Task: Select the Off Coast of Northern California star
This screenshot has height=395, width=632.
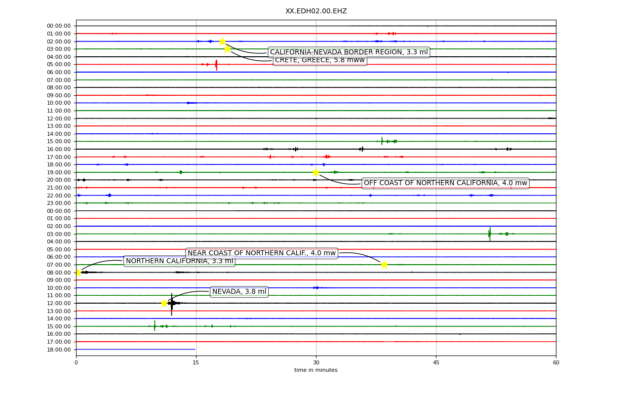Action: (316, 172)
